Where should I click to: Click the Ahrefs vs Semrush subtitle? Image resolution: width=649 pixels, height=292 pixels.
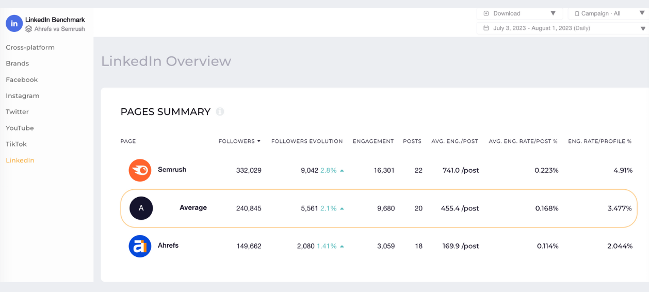point(59,29)
